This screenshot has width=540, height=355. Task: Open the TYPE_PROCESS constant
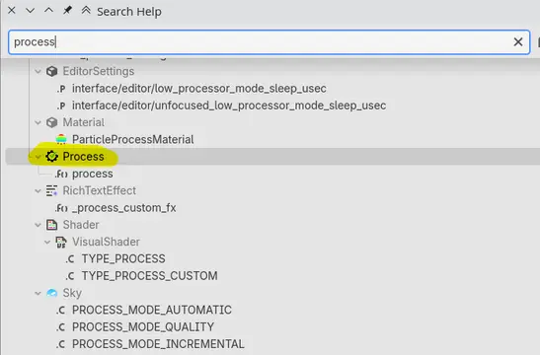[123, 258]
